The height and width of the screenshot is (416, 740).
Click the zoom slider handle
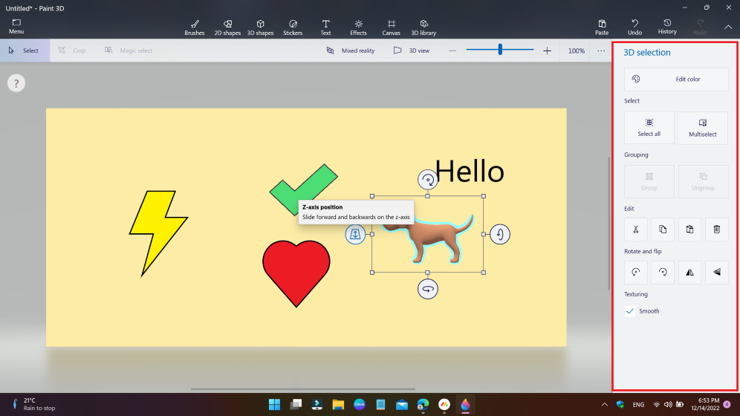(x=500, y=50)
